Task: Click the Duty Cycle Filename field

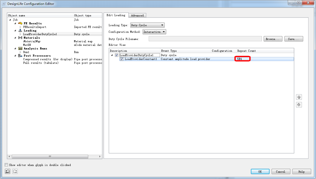Action: 205,39
